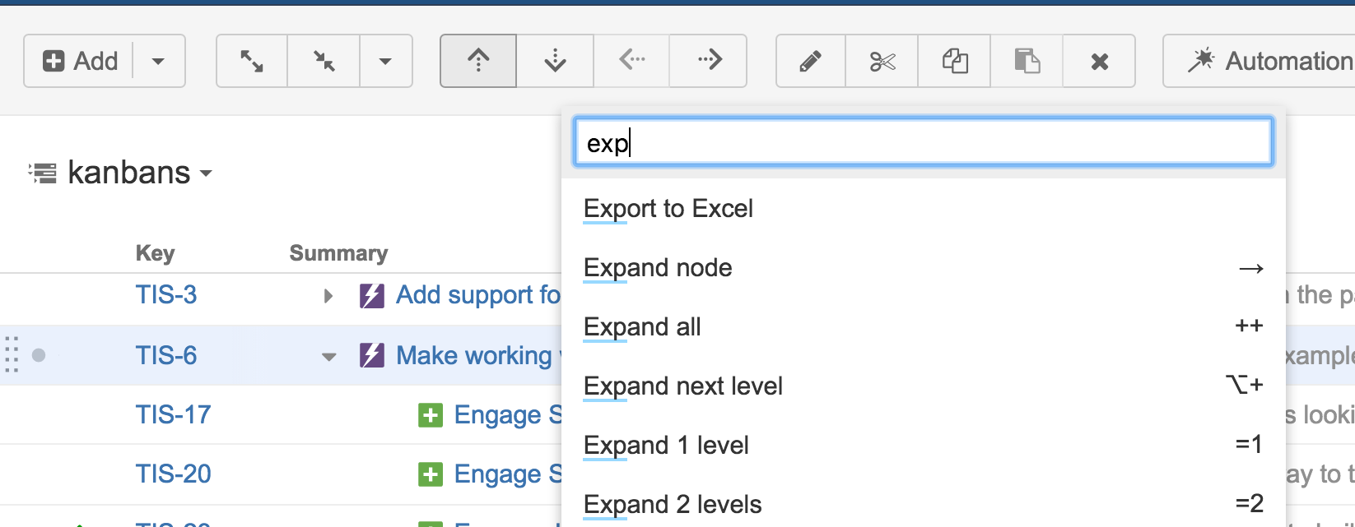Collapse TIS-6 using its disclosure triangle

[328, 357]
